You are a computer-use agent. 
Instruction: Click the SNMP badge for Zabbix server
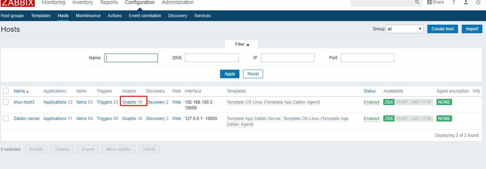tap(402, 119)
